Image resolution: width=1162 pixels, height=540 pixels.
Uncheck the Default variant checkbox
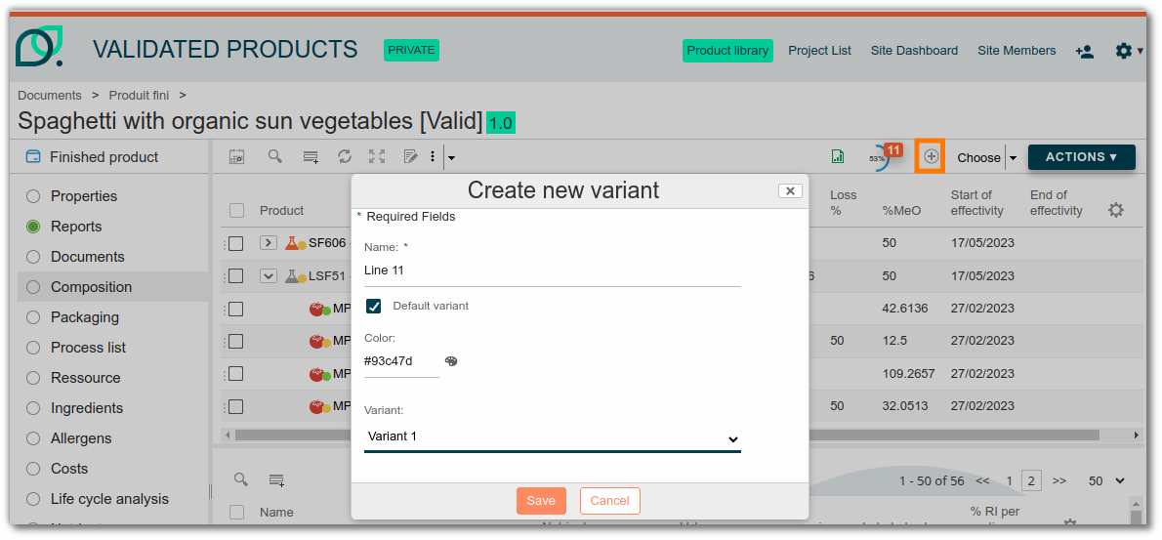click(373, 306)
